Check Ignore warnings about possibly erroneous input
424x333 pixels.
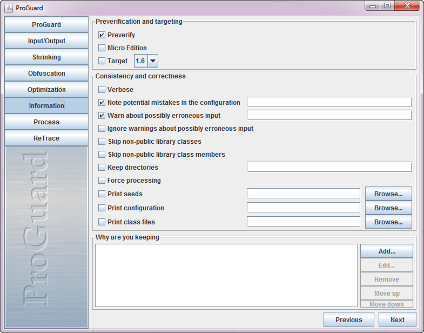pos(102,129)
